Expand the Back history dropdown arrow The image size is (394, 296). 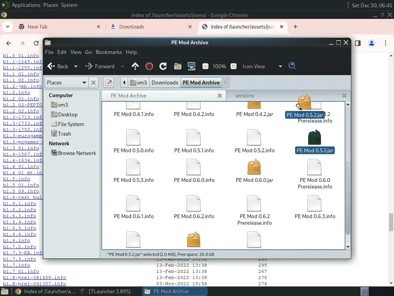pyautogui.click(x=76, y=66)
